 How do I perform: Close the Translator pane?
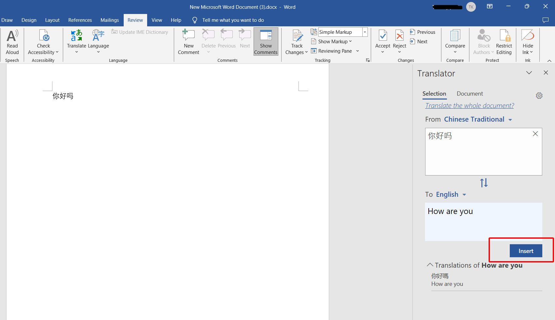point(546,73)
